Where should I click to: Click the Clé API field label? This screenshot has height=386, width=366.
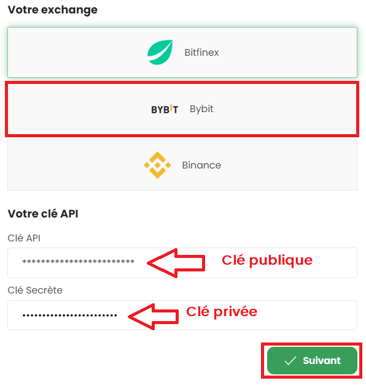24,238
